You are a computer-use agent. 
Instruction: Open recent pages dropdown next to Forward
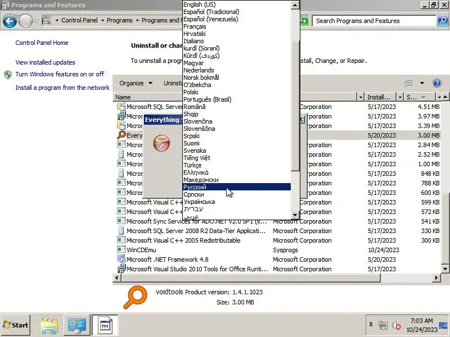coord(36,21)
